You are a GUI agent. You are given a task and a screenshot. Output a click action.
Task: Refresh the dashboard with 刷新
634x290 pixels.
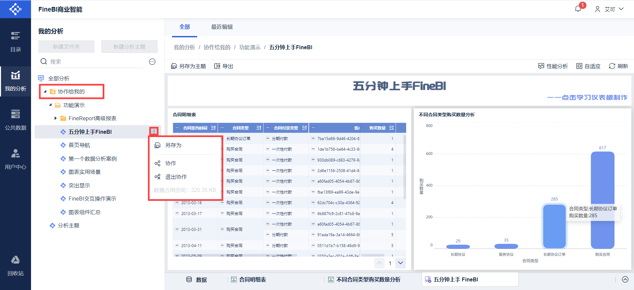point(618,66)
